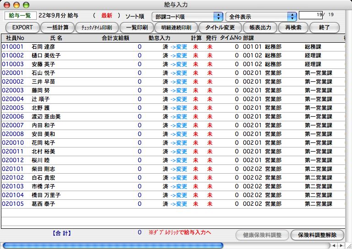The image size is (352, 249).
Task: Click the 保険料調整解除 button
Action: [317, 235]
